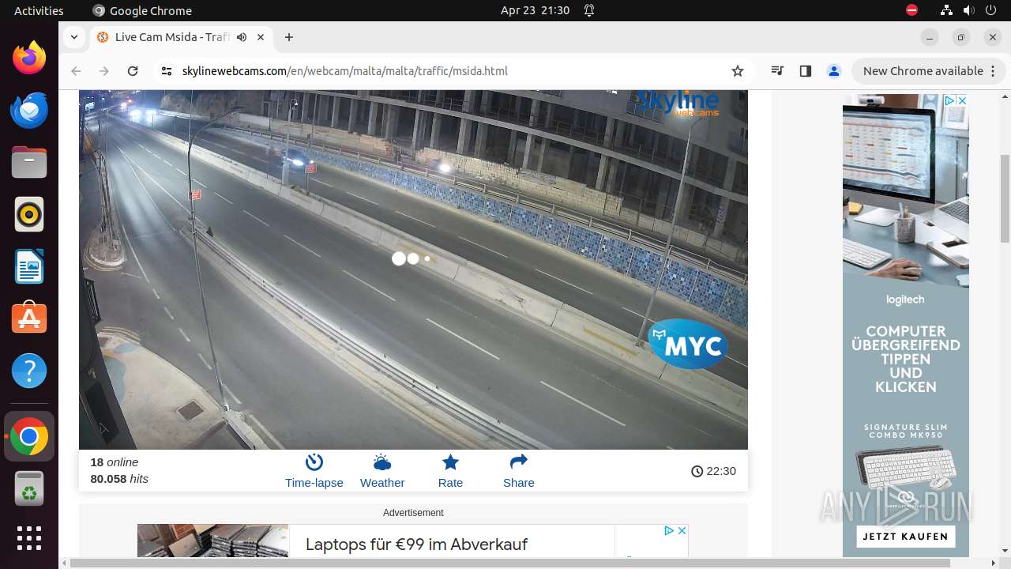
Task: Open Activities overview
Action: point(39,10)
